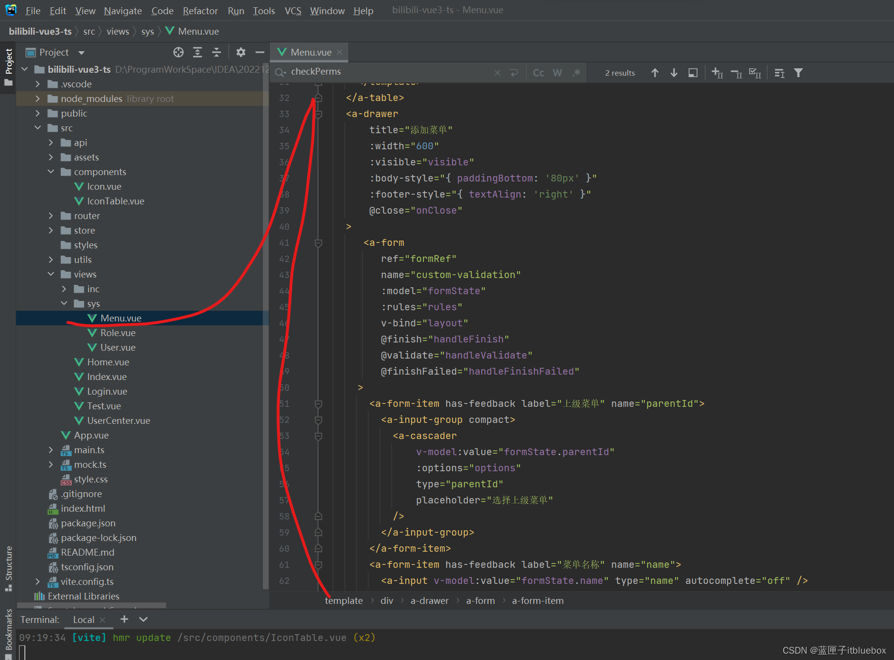Toggle Match Case in find bar
Screen dimensions: 894x660
coord(538,73)
